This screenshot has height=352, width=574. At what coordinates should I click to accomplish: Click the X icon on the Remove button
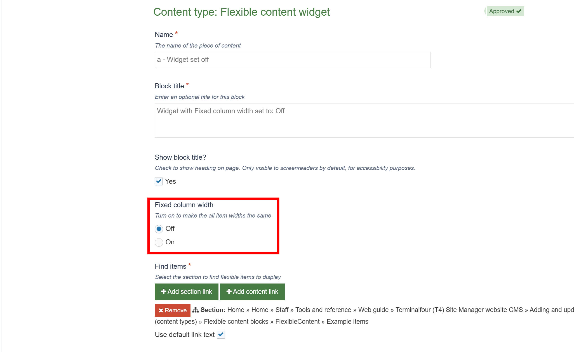pyautogui.click(x=161, y=310)
